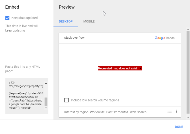
Task: Uncheck the Keep data updated checkbox
Action: pos(7,18)
